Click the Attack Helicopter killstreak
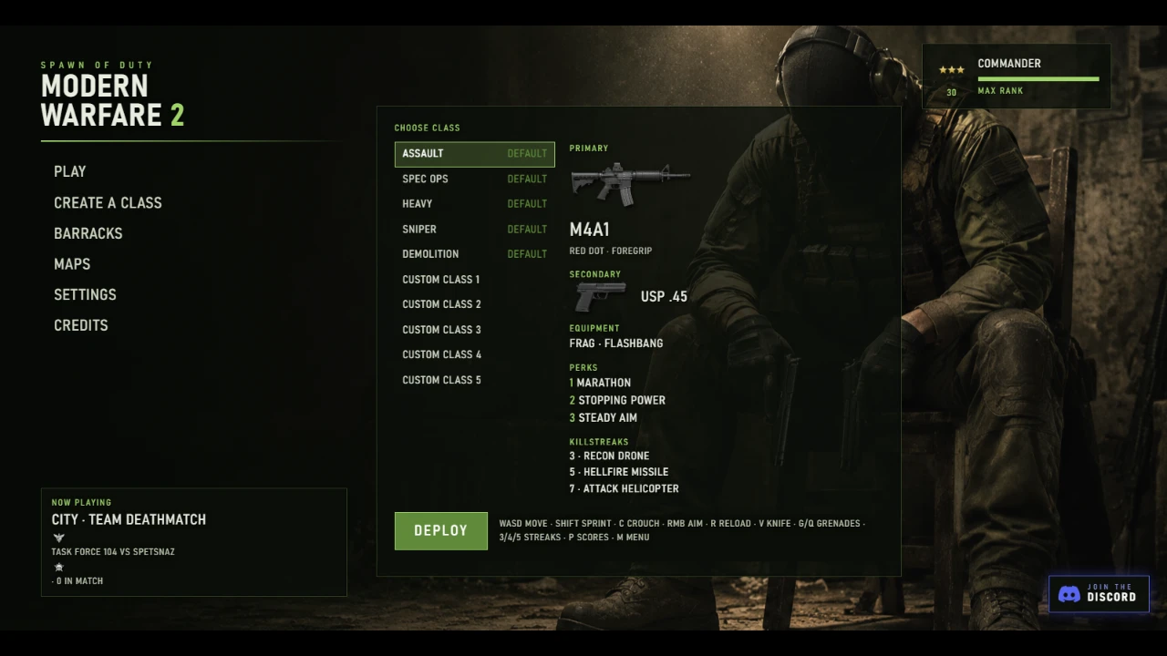 [x=625, y=489]
